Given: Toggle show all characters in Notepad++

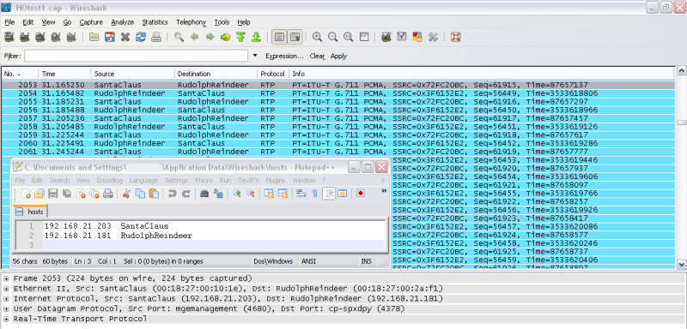Looking at the screenshot, I should pos(314,193).
